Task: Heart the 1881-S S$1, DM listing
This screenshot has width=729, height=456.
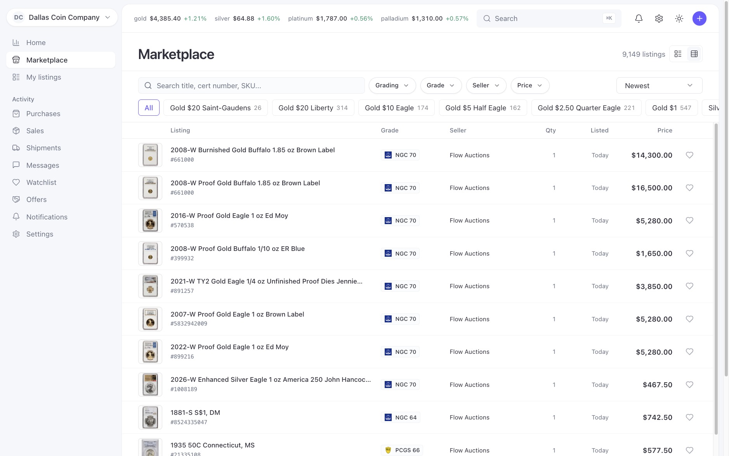Action: pos(689,417)
